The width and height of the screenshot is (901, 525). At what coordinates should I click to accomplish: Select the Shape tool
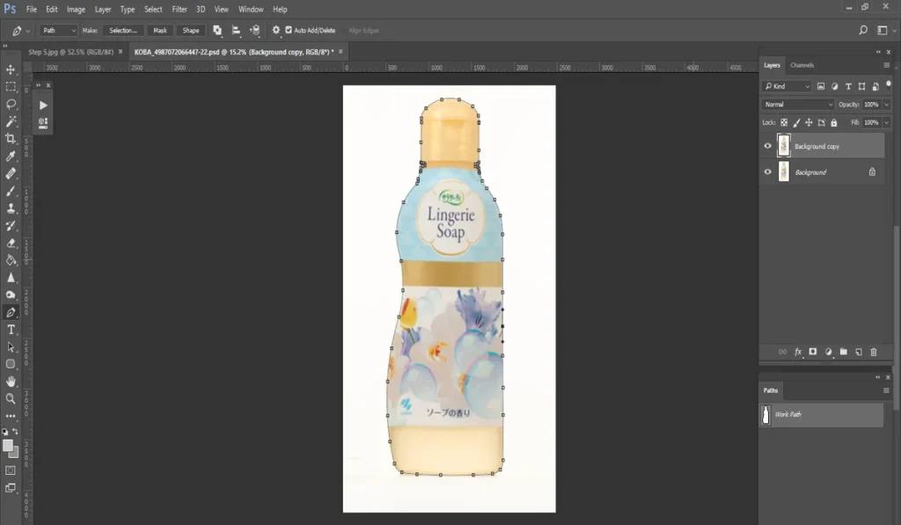coord(11,364)
